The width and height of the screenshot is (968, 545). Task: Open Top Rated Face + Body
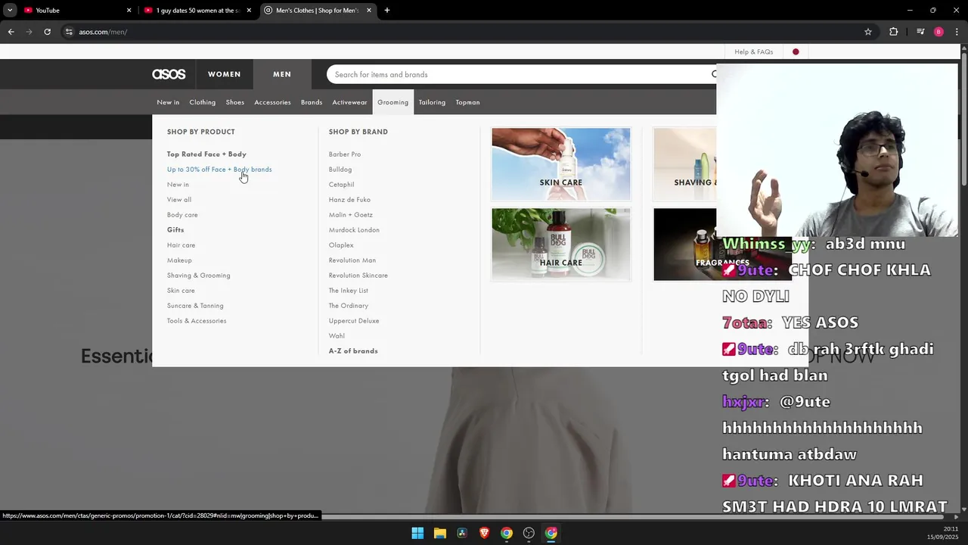[x=206, y=154]
